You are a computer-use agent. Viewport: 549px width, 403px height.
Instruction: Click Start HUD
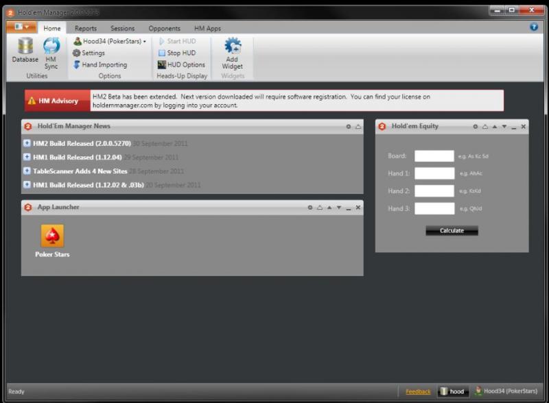coord(178,41)
